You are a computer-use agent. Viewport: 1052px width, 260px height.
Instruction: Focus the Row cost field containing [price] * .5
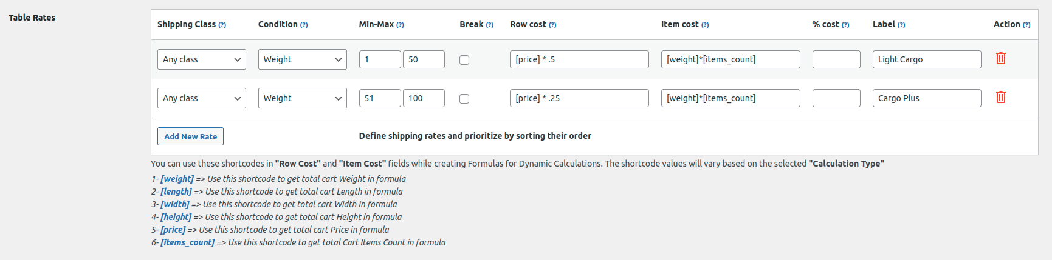tap(579, 59)
